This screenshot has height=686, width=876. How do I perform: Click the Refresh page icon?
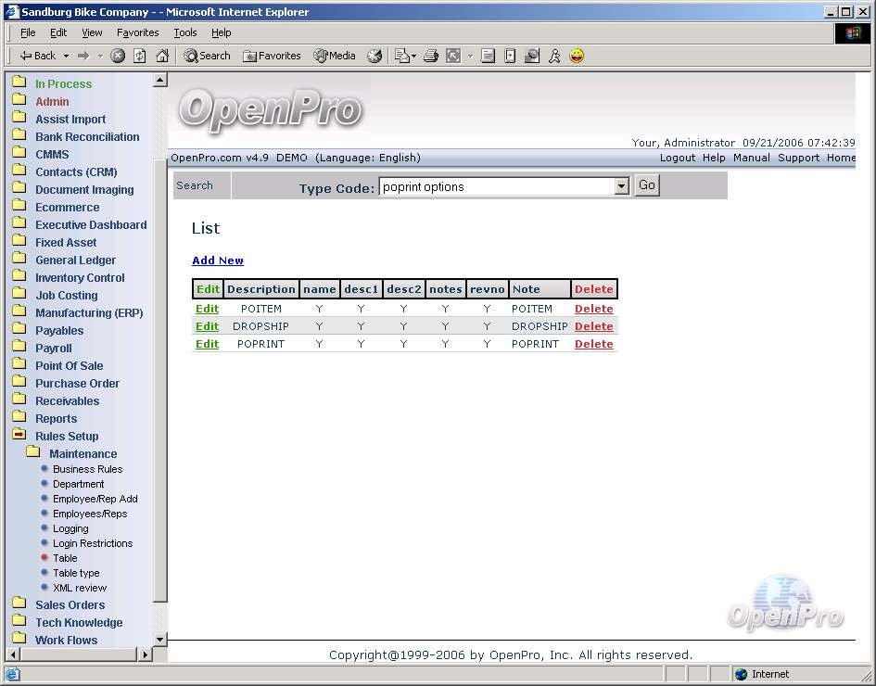click(140, 56)
